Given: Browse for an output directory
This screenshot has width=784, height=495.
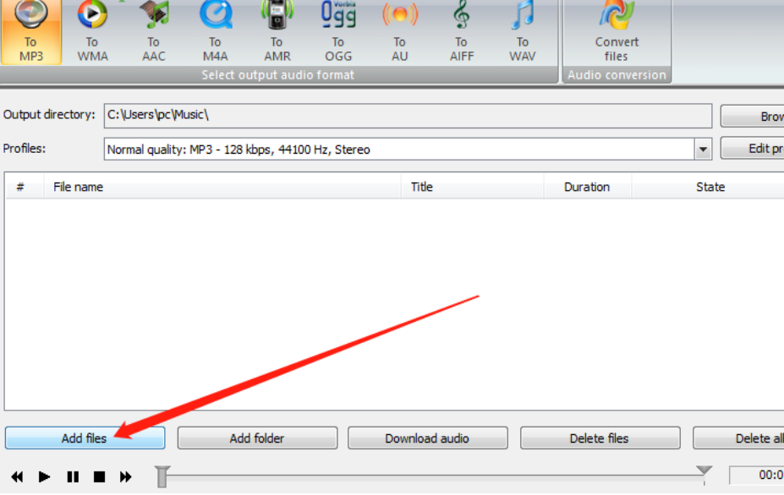Looking at the screenshot, I should pyautogui.click(x=752, y=117).
